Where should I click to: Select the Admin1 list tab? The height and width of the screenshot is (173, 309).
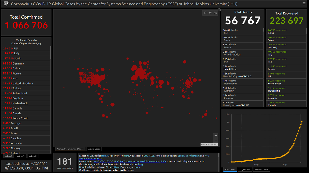point(21,156)
